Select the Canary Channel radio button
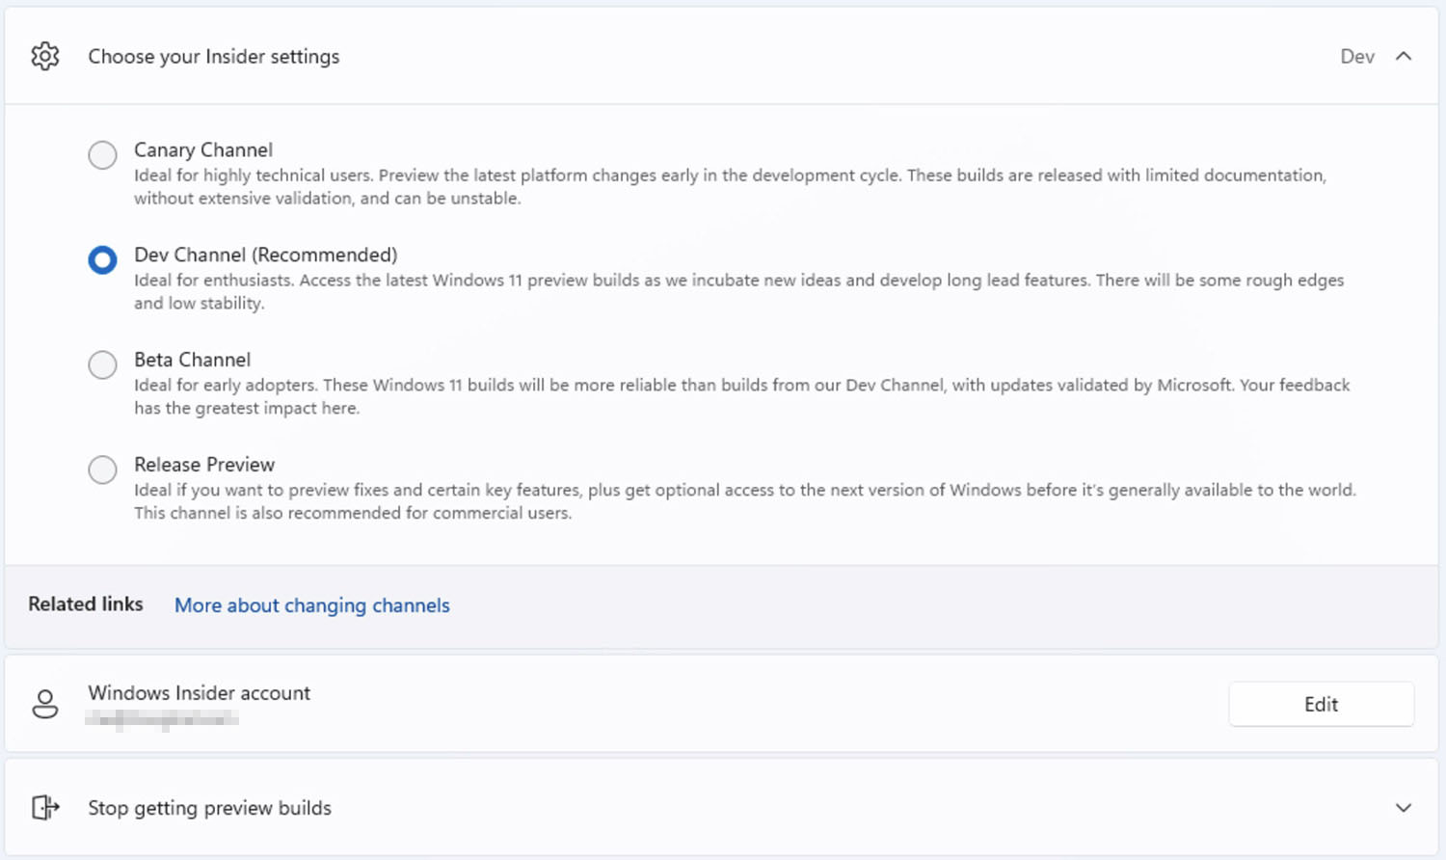1446x860 pixels. point(102,154)
